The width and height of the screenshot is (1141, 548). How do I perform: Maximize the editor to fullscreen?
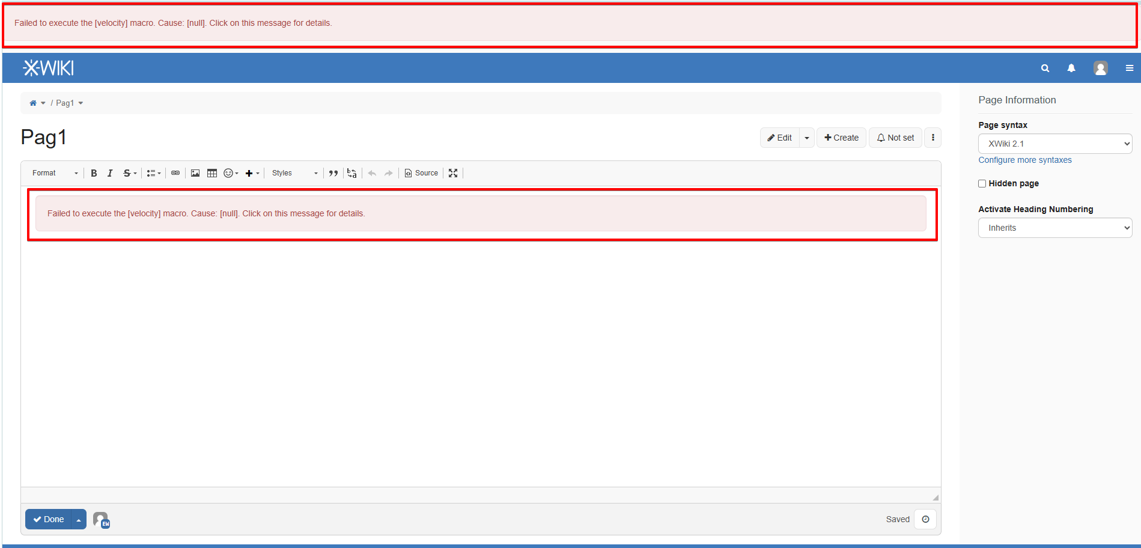(453, 173)
